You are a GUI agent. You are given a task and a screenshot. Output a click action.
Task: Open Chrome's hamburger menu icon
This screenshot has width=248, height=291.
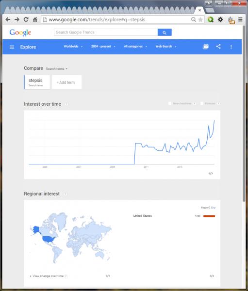pyautogui.click(x=240, y=19)
